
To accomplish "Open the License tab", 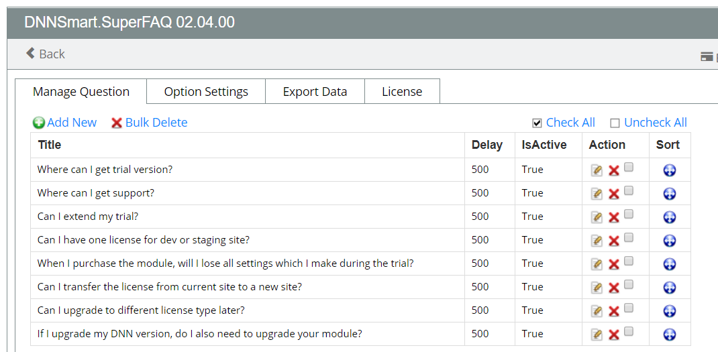I will point(402,92).
